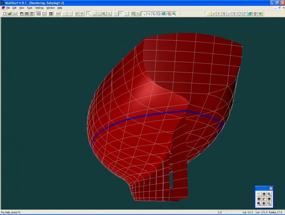Click the New file toolbar icon
This screenshot has width=285, height=215.
(4, 14)
